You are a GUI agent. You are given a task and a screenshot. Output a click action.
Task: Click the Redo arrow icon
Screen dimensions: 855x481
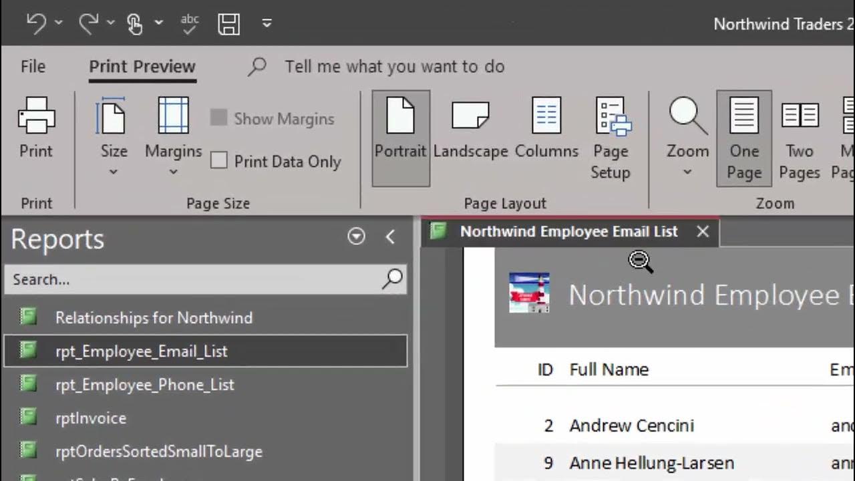88,23
